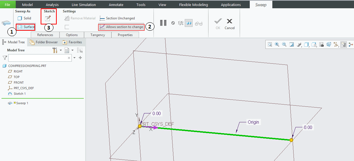Select Surface under Sweep As
Viewport: 354px width, 161px height.
point(27,27)
